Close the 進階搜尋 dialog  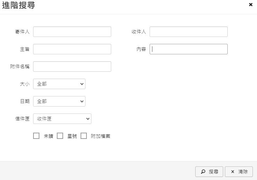click(251, 5)
